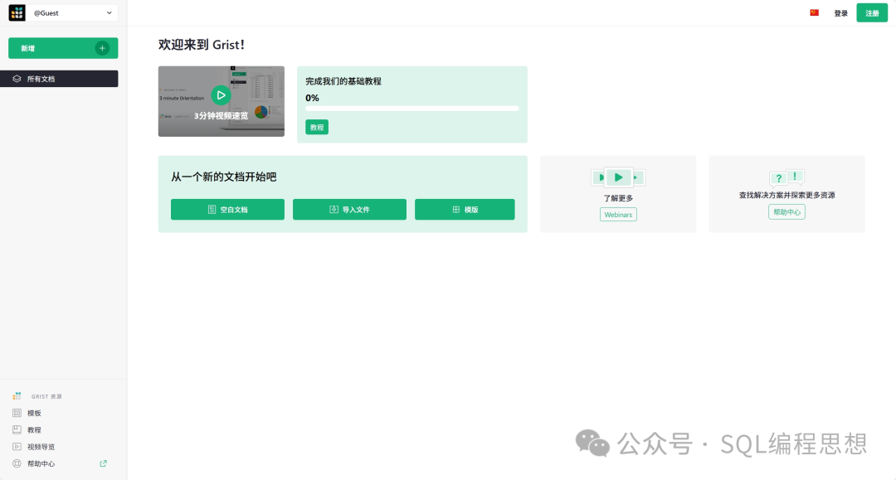
Task: Click the Grist logo icon
Action: 17,13
